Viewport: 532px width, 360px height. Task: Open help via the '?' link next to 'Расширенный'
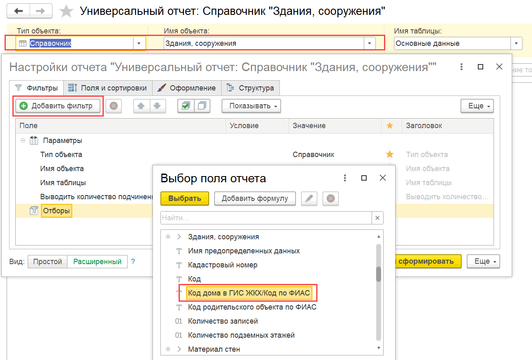133,262
